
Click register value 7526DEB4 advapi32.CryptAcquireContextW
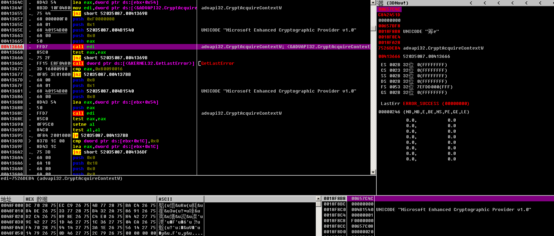click(x=389, y=48)
